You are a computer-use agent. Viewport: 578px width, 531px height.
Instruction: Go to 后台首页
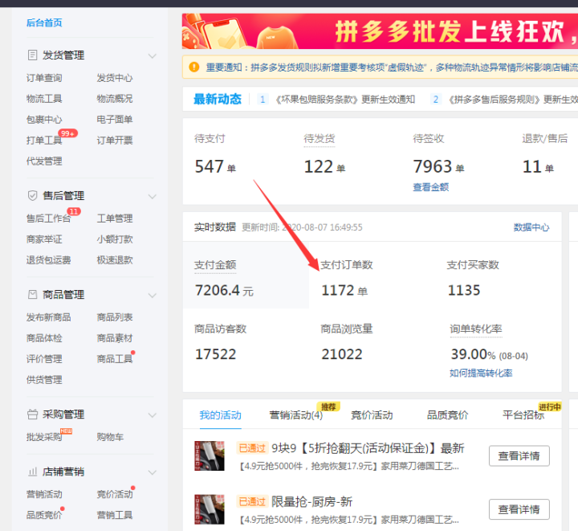tap(44, 22)
